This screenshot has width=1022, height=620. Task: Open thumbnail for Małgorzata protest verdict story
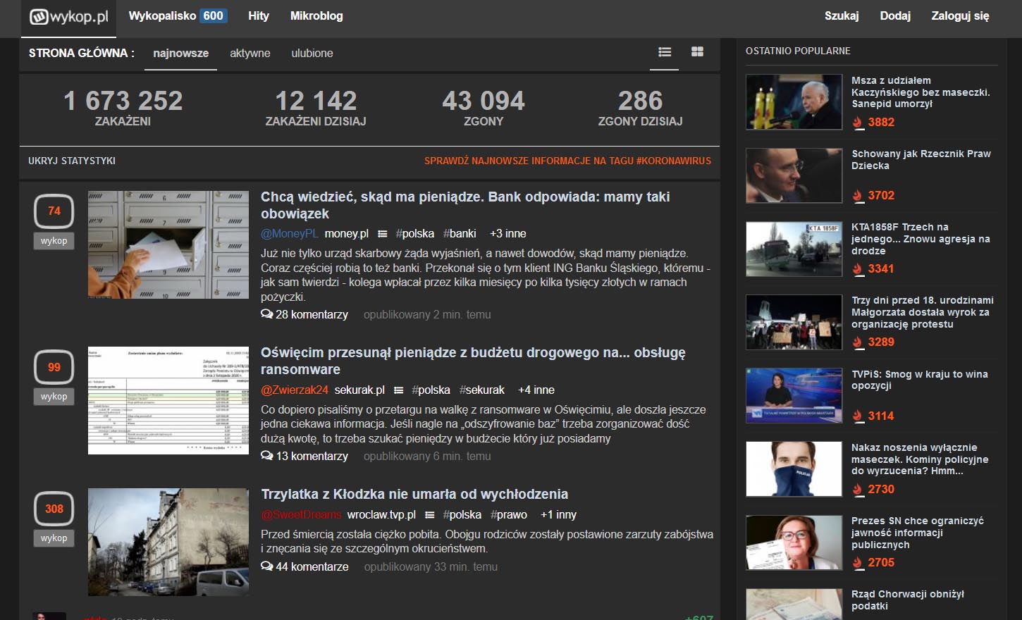(x=794, y=322)
